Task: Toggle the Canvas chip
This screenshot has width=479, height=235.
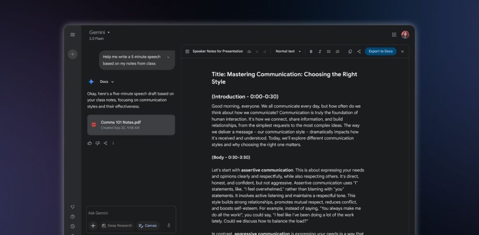Action: 148,226
